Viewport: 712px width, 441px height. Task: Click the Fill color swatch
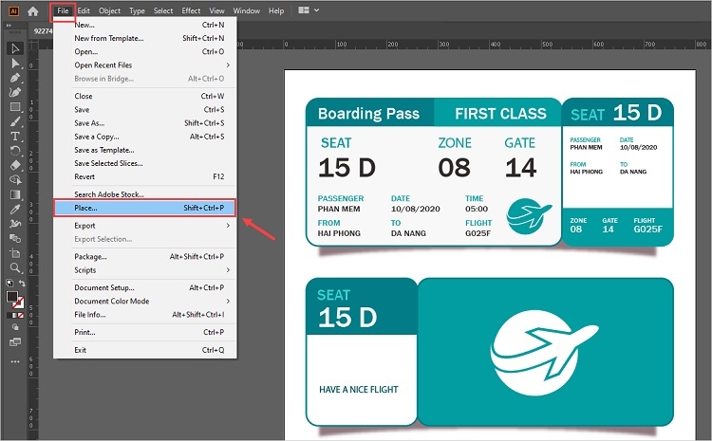click(x=11, y=296)
